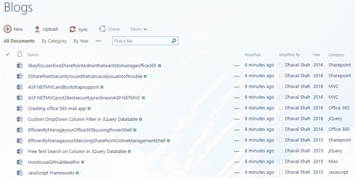Focus the Find a file search box
Viewport: 355px width, 180px height.
(x=145, y=41)
